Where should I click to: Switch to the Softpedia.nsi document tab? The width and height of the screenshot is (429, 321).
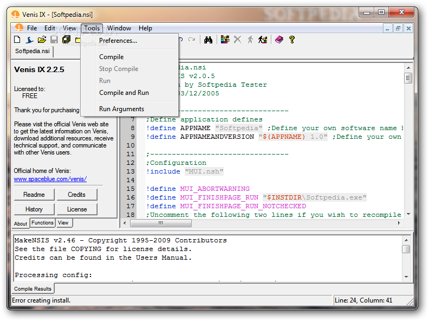(x=32, y=51)
